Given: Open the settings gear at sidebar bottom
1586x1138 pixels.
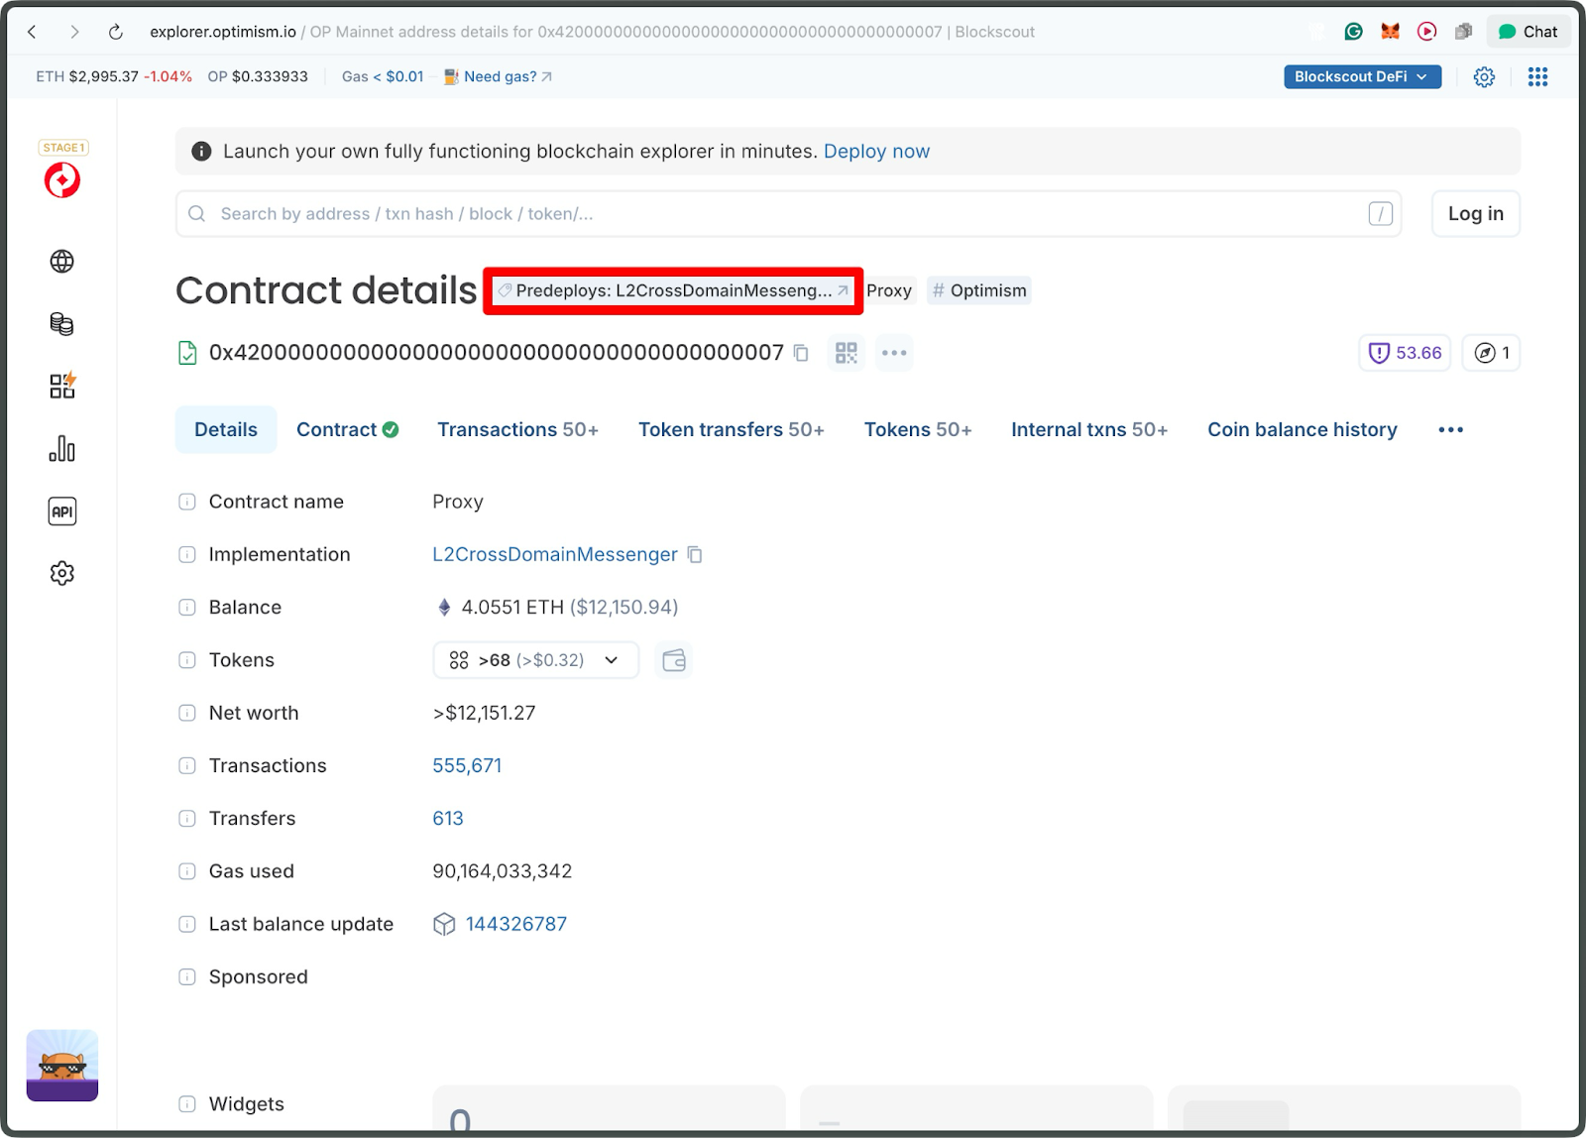Looking at the screenshot, I should click(x=61, y=573).
